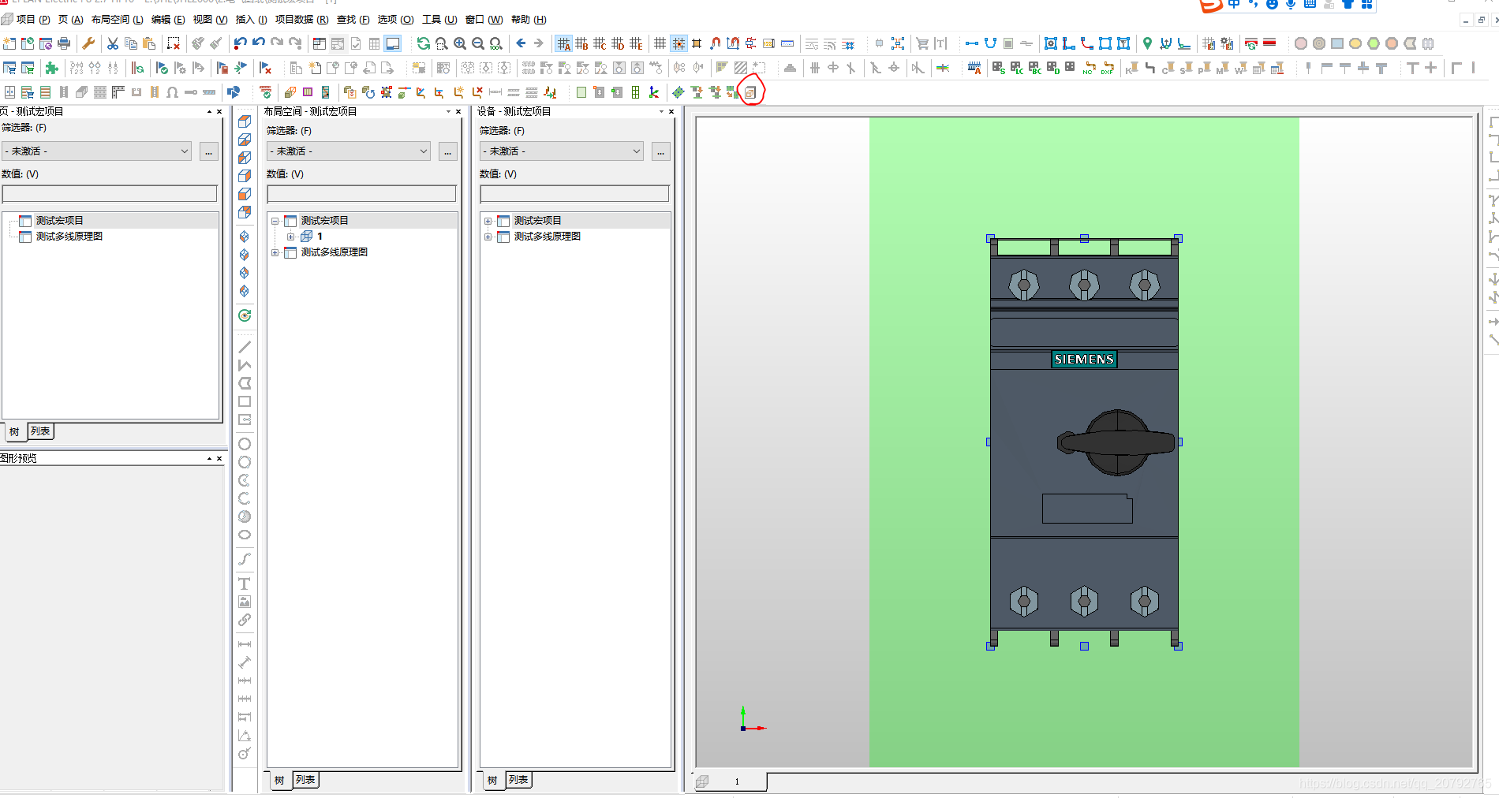Click the polyline drawing tool
Viewport: 1499px width, 798px height.
pos(245,365)
